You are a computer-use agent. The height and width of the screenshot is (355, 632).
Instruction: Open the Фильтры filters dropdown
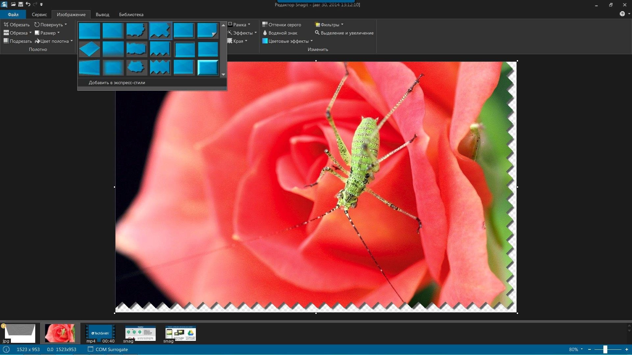pyautogui.click(x=329, y=25)
